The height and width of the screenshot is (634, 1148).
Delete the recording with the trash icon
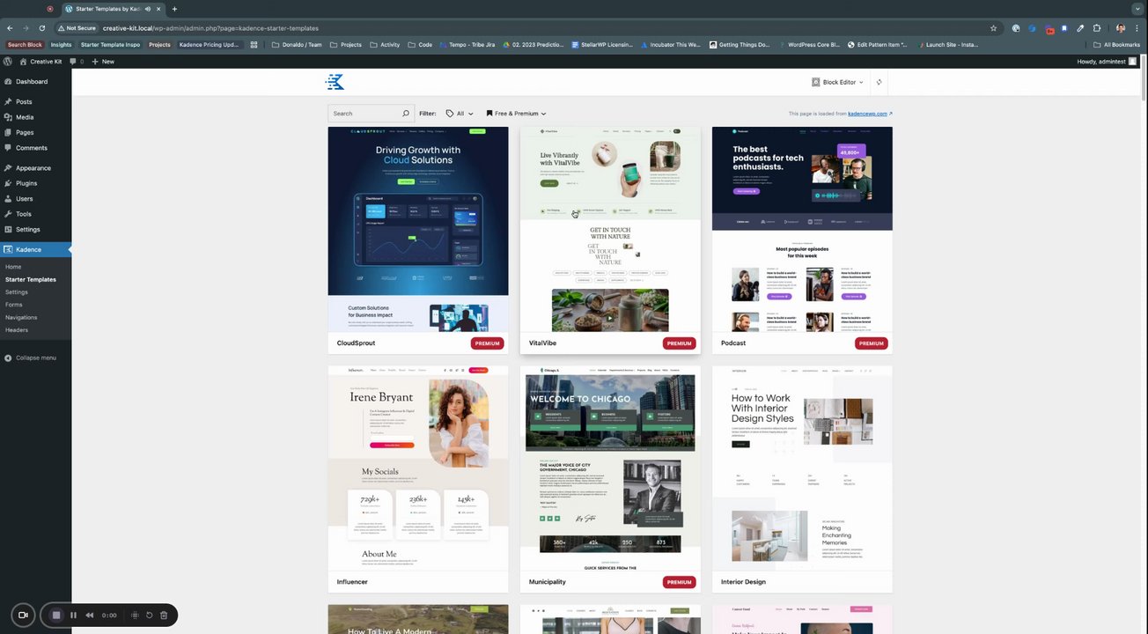164,616
